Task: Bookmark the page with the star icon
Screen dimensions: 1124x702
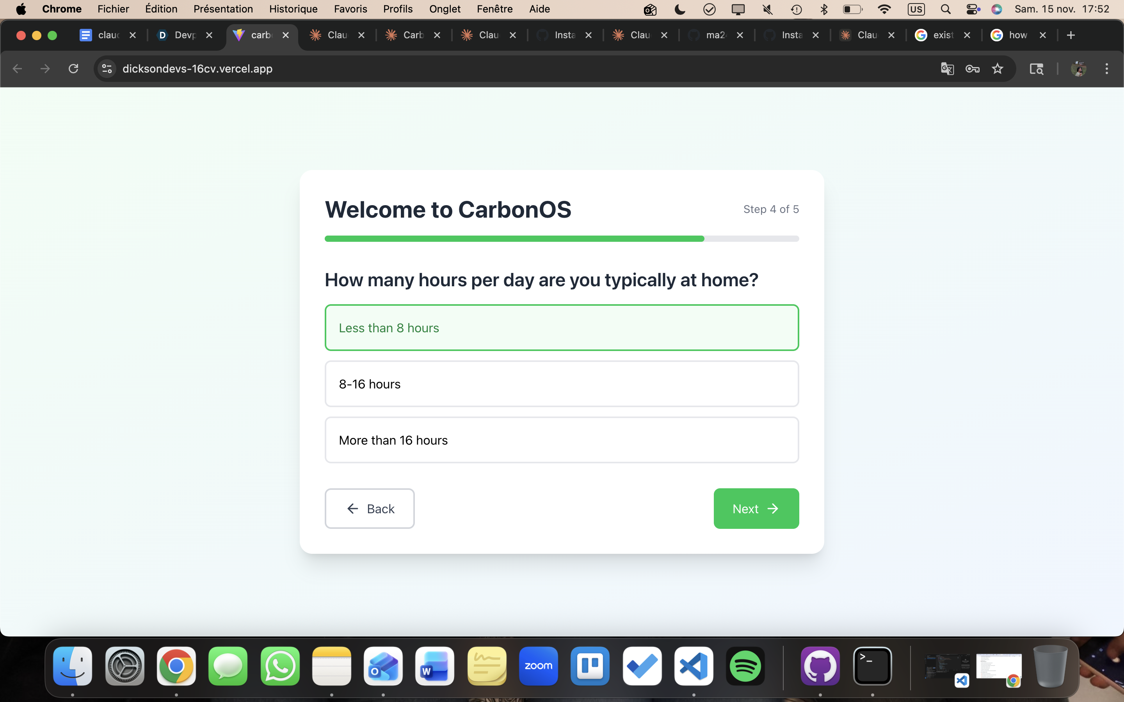Action: point(997,69)
